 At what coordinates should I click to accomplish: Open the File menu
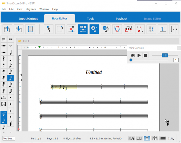point(4,9)
